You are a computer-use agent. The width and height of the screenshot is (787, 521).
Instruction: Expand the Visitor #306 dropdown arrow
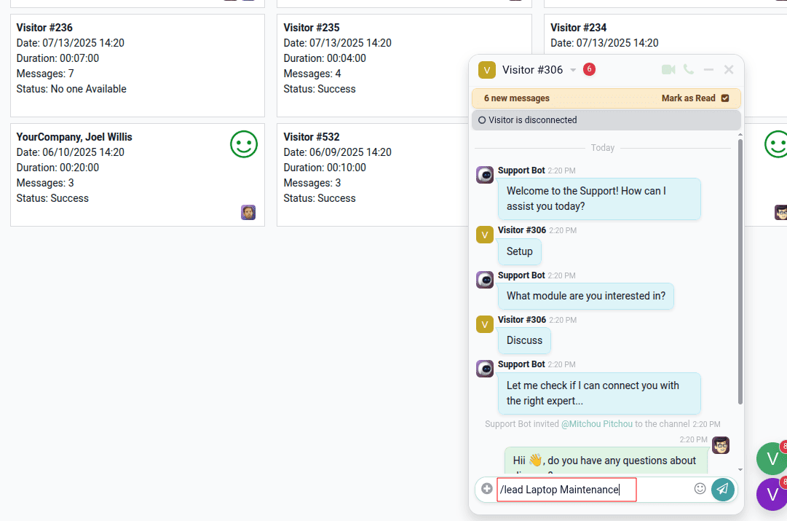[573, 70]
